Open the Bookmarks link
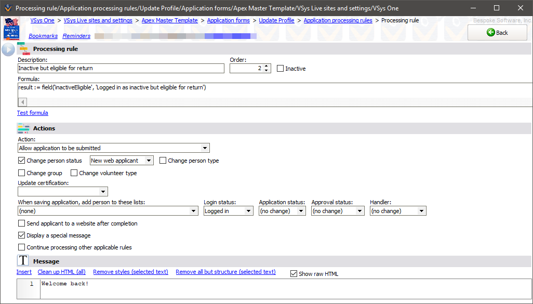 (x=43, y=36)
